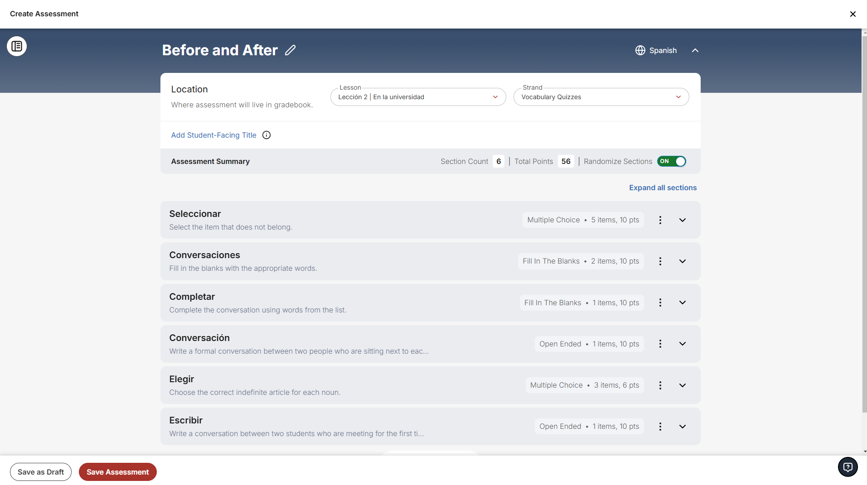This screenshot has width=867, height=485.
Task: Show info about Student-Facing Title
Action: click(266, 135)
